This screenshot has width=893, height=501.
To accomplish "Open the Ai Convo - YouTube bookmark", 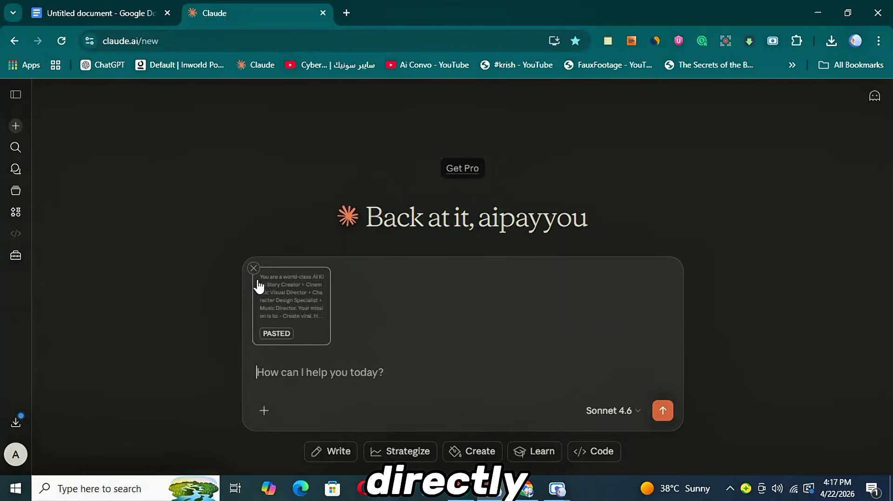I will (x=427, y=65).
